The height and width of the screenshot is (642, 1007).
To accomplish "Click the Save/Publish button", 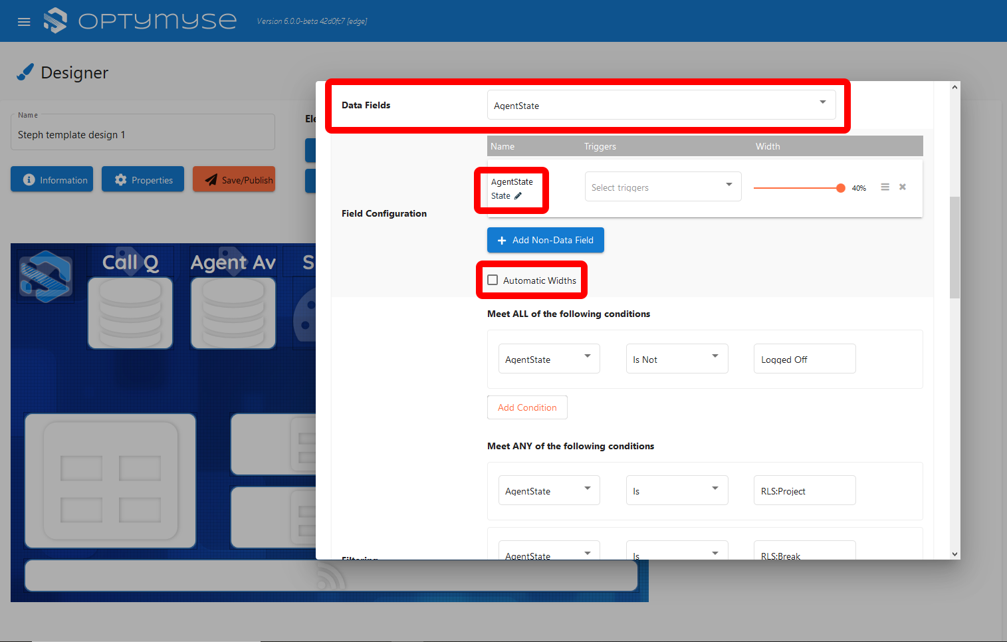I will pos(234,179).
